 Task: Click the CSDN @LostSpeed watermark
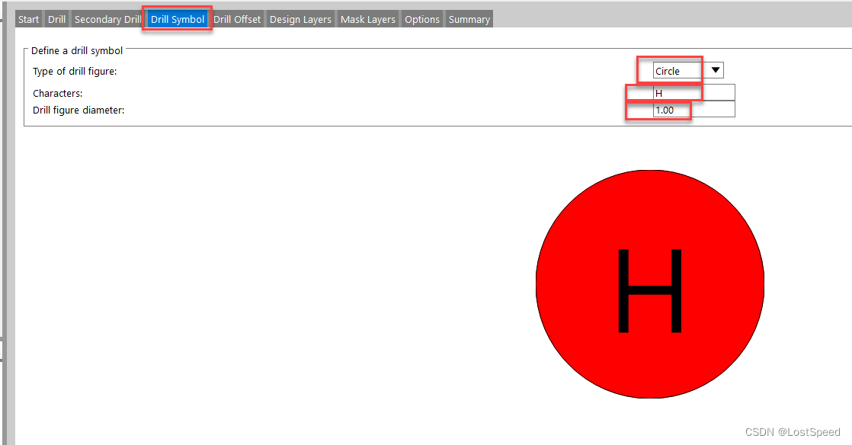[792, 432]
